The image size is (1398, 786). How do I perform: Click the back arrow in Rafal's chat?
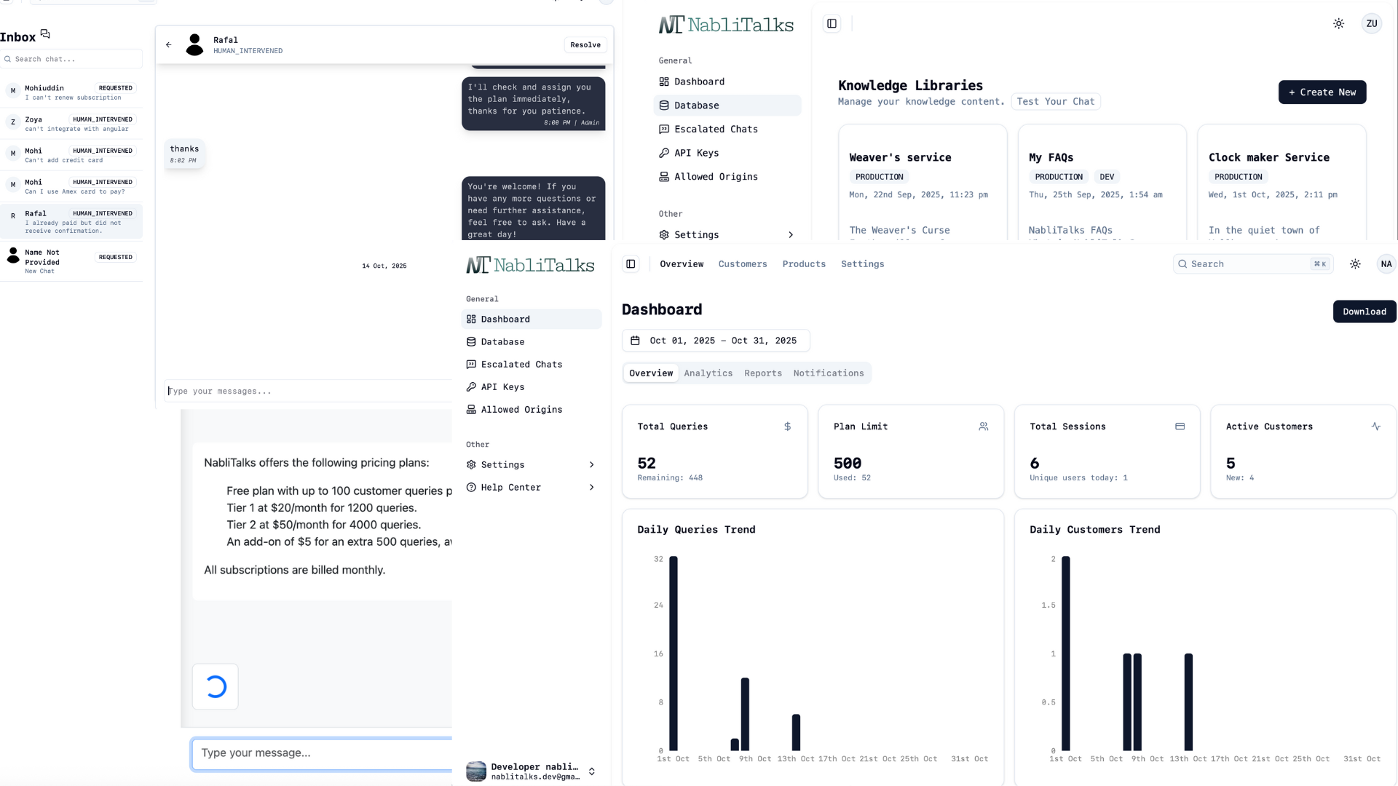tap(168, 44)
